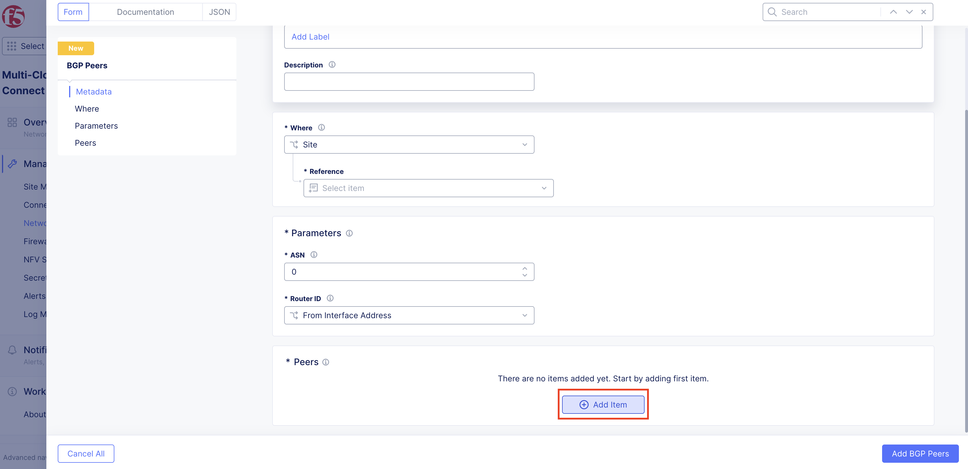Switch to the JSON tab
This screenshot has height=469, width=968.
coord(219,12)
